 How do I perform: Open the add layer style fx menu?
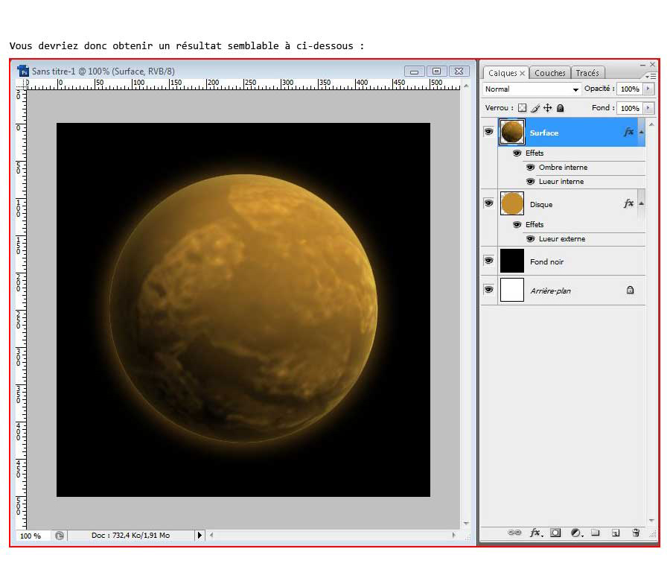[x=535, y=533]
